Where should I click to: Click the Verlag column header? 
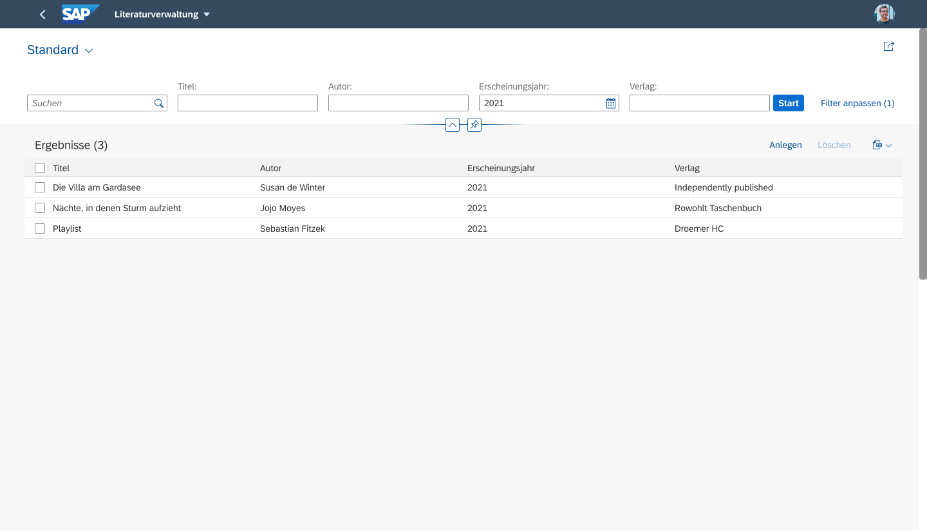click(x=687, y=168)
